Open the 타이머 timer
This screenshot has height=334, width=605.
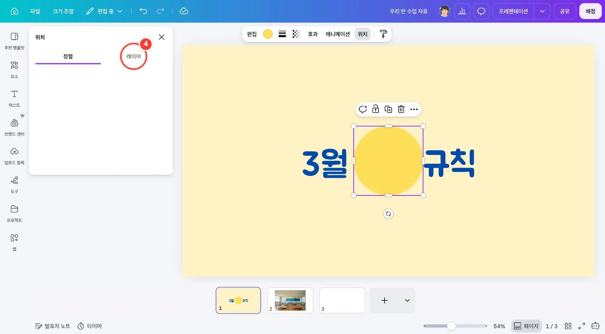90,326
